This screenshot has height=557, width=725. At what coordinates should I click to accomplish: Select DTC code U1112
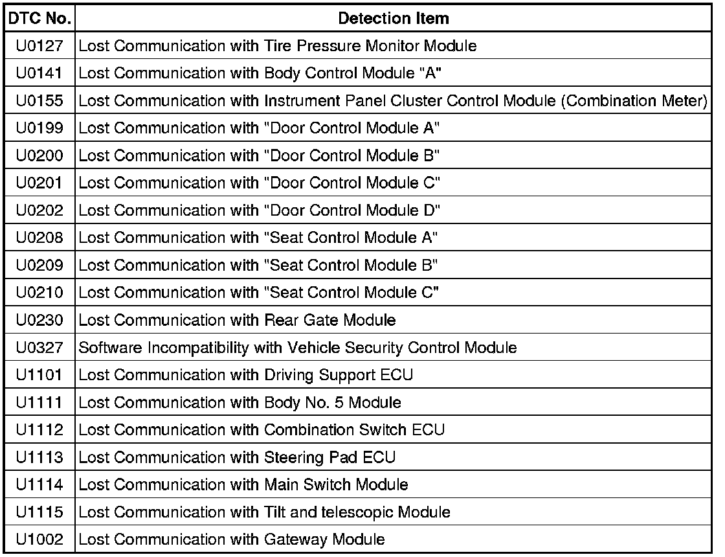39,430
